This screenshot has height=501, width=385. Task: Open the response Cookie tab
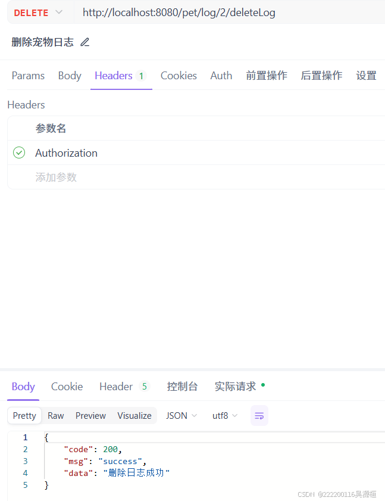tap(67, 387)
